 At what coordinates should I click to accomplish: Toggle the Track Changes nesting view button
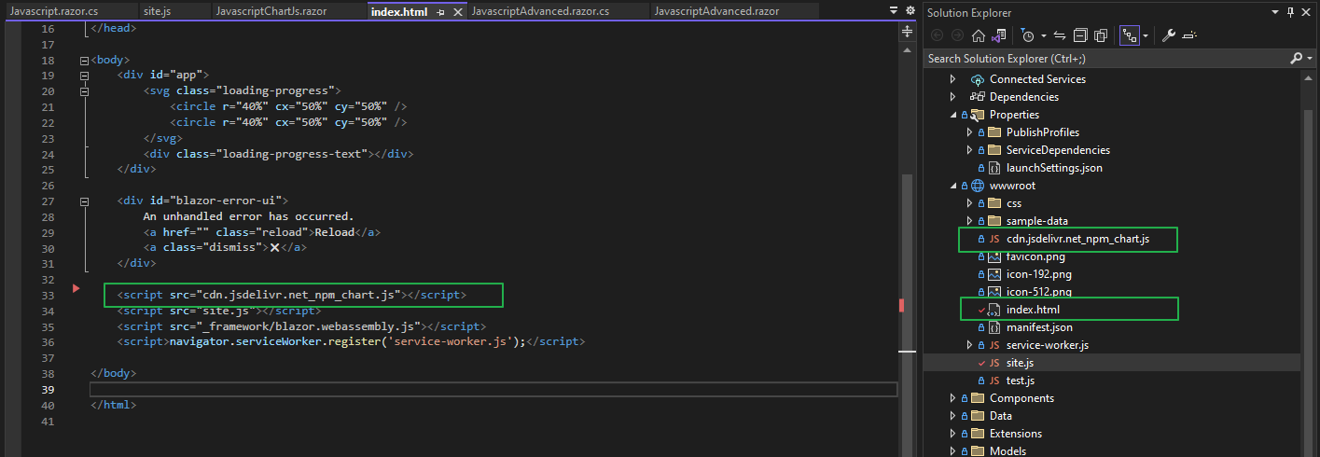(x=1130, y=35)
